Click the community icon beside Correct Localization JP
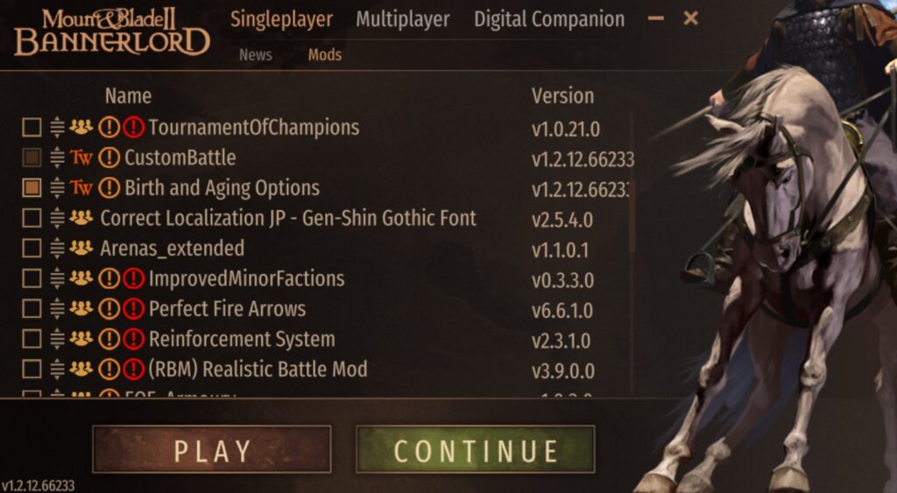 click(x=81, y=217)
